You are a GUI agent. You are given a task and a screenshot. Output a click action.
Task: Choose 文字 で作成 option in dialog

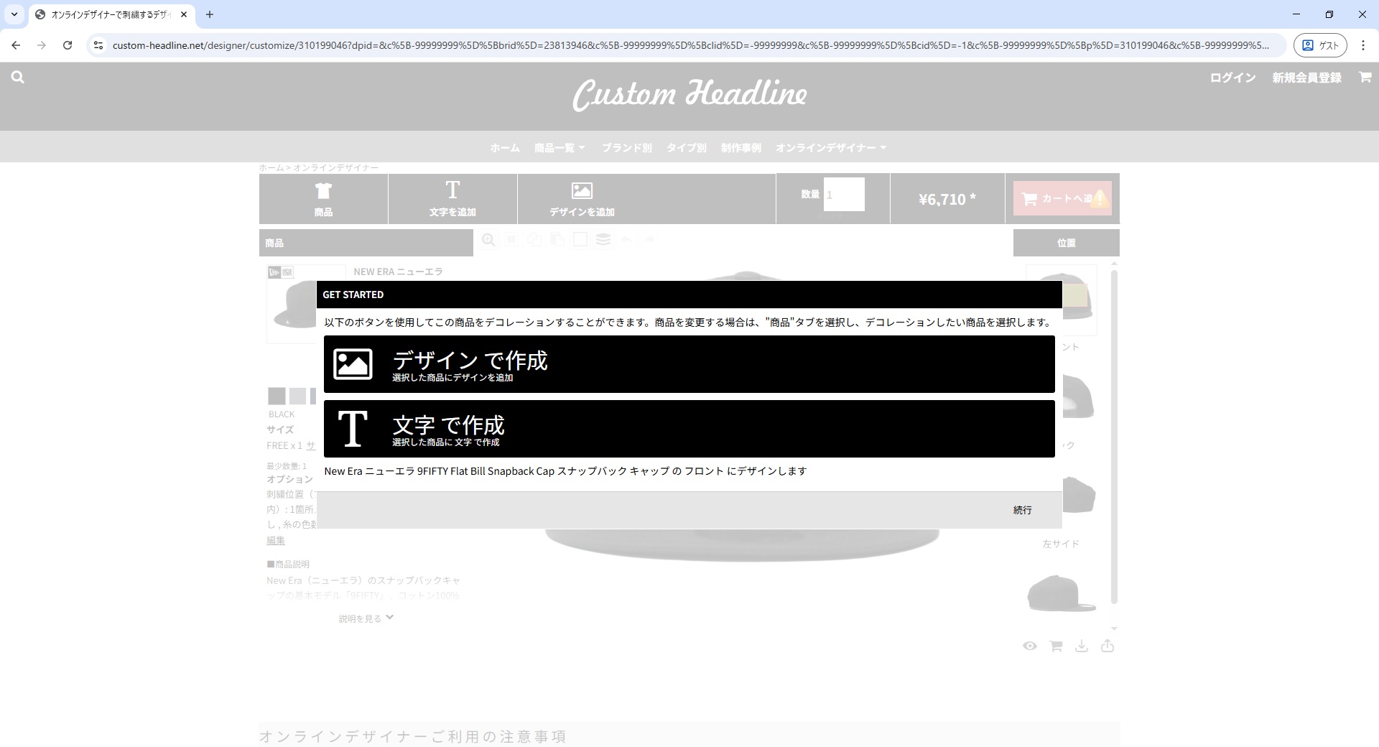coord(689,429)
